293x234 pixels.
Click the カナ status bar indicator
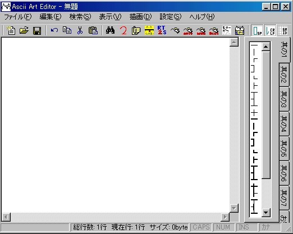click(270, 227)
